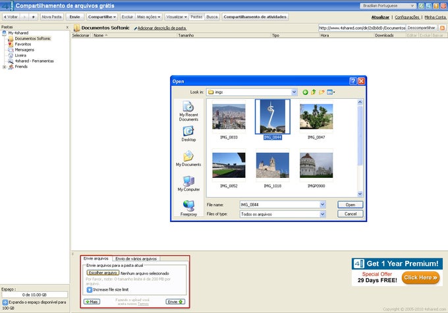
Task: Click the up-arrow button next to Voltar
Action: pos(34,17)
